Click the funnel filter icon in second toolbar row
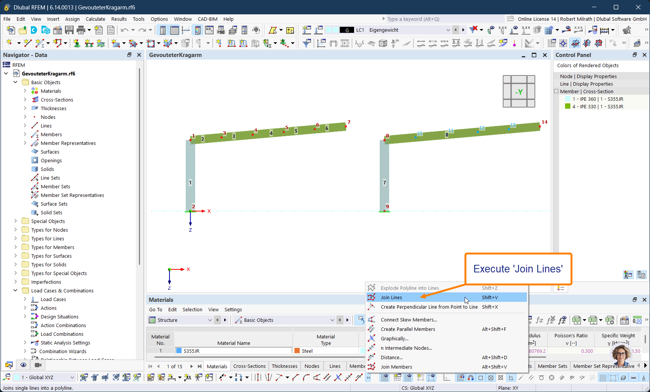The height and width of the screenshot is (392, 650). [x=307, y=43]
